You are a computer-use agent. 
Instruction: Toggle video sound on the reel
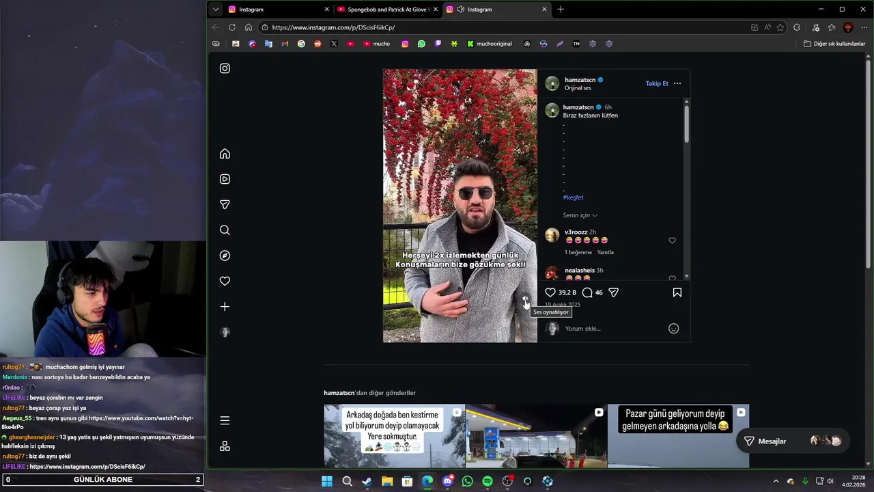click(526, 299)
